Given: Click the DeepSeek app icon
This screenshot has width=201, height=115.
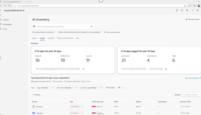Looking at the screenshot, I should pyautogui.click(x=34, y=113).
